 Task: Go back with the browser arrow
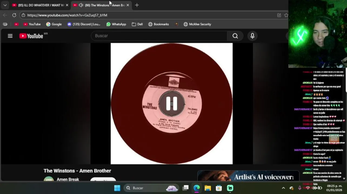5,15
